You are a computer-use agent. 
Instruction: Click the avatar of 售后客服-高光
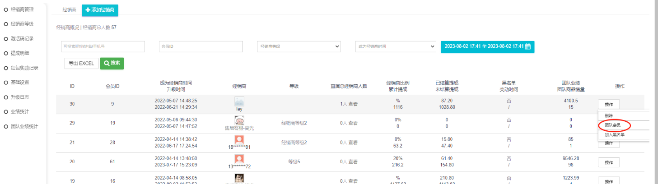tap(239, 120)
